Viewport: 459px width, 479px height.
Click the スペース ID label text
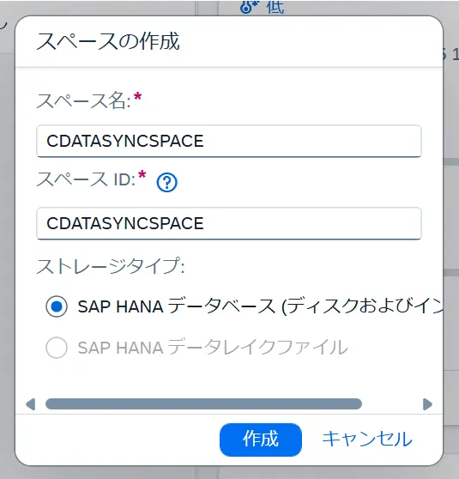click(x=86, y=179)
